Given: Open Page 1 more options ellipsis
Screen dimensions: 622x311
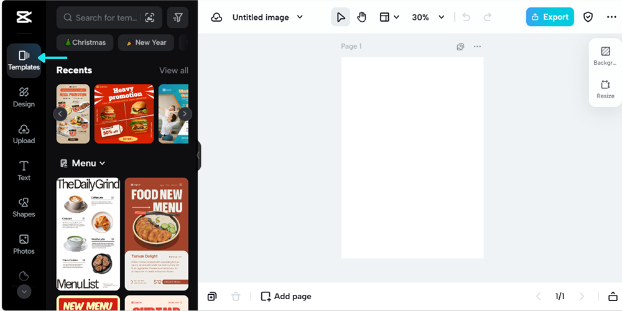Looking at the screenshot, I should pyautogui.click(x=477, y=47).
